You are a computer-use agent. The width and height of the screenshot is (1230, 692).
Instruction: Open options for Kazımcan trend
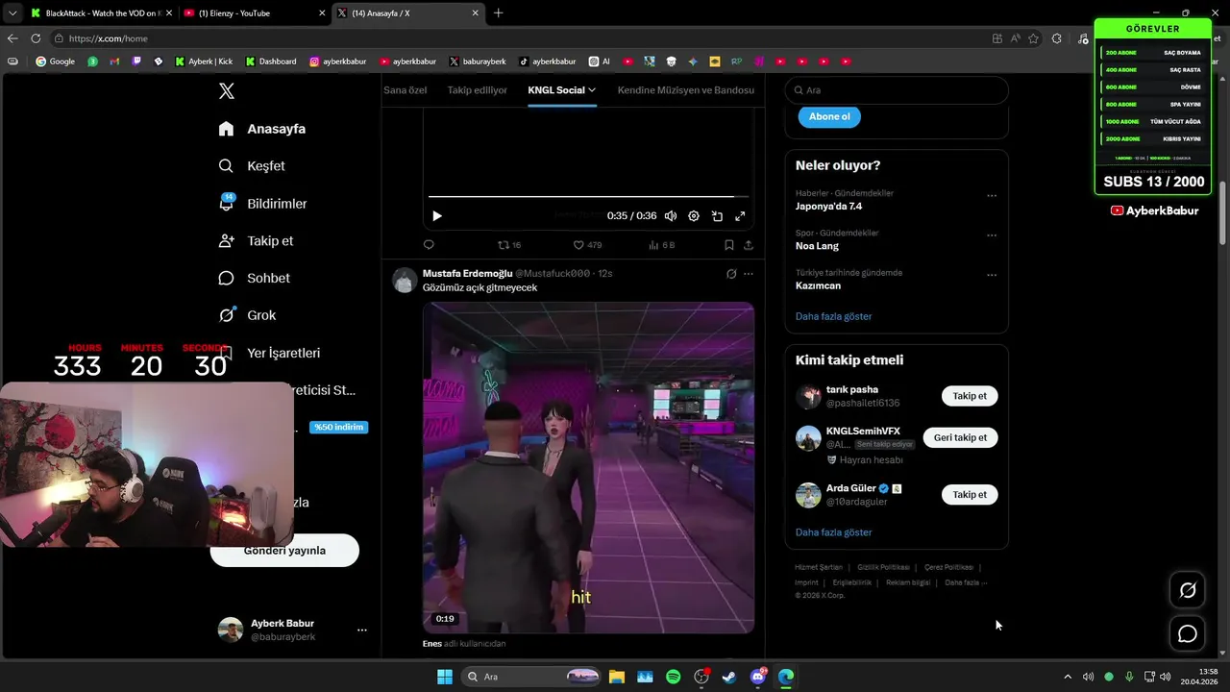(x=992, y=274)
